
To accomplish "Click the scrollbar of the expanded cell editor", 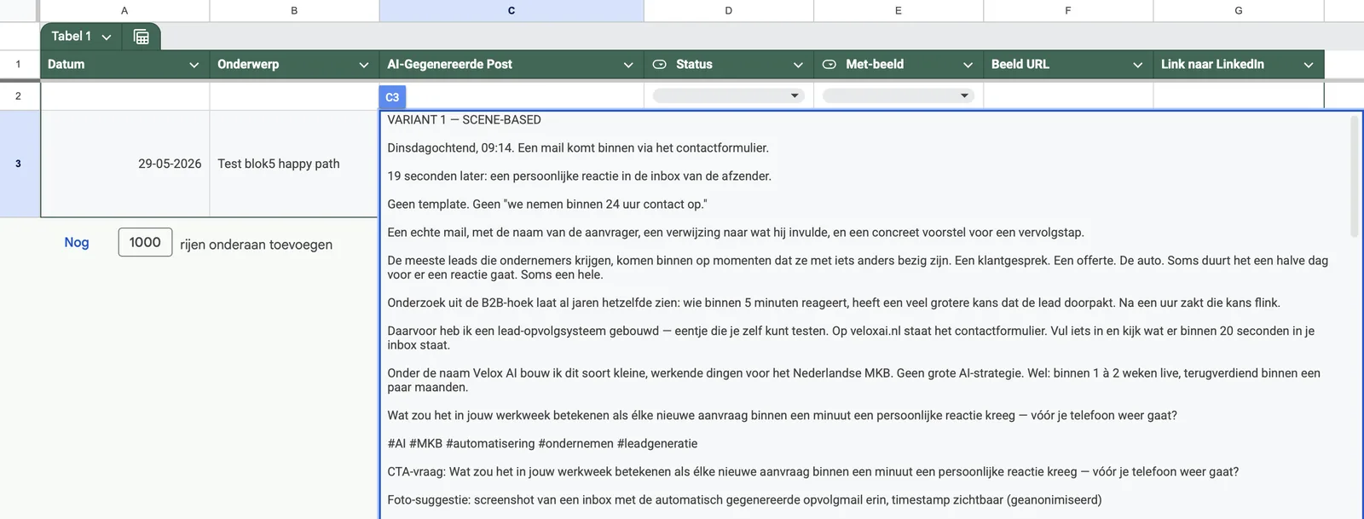I will pyautogui.click(x=1355, y=176).
